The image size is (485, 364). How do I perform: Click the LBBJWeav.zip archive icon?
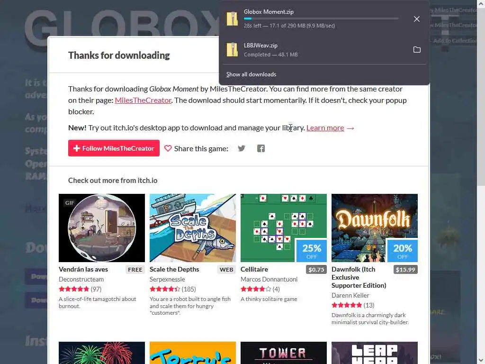pyautogui.click(x=232, y=49)
